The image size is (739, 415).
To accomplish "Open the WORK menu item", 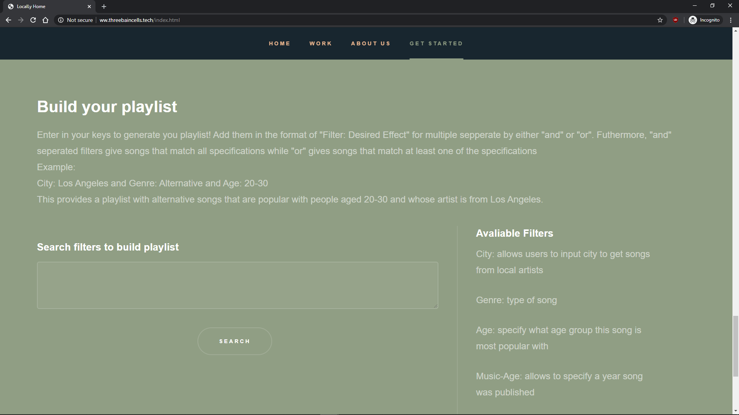I will coord(321,43).
